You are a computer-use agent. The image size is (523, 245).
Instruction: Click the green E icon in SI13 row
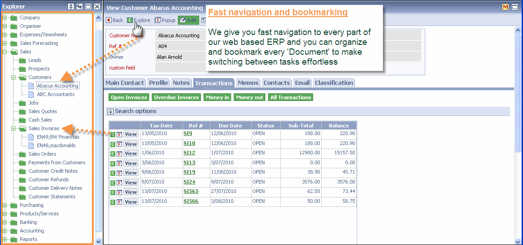point(113,163)
